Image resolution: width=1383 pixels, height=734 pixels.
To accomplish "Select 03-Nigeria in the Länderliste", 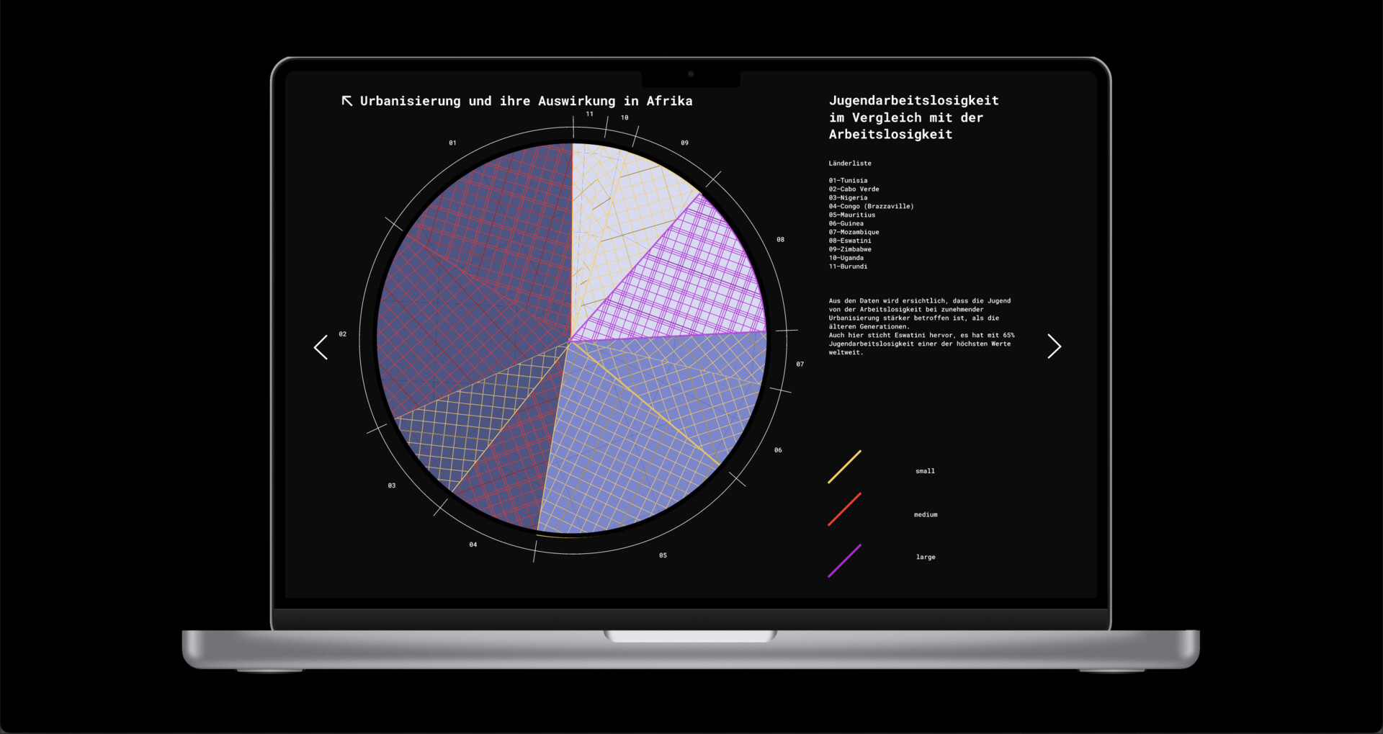I will pos(848,198).
